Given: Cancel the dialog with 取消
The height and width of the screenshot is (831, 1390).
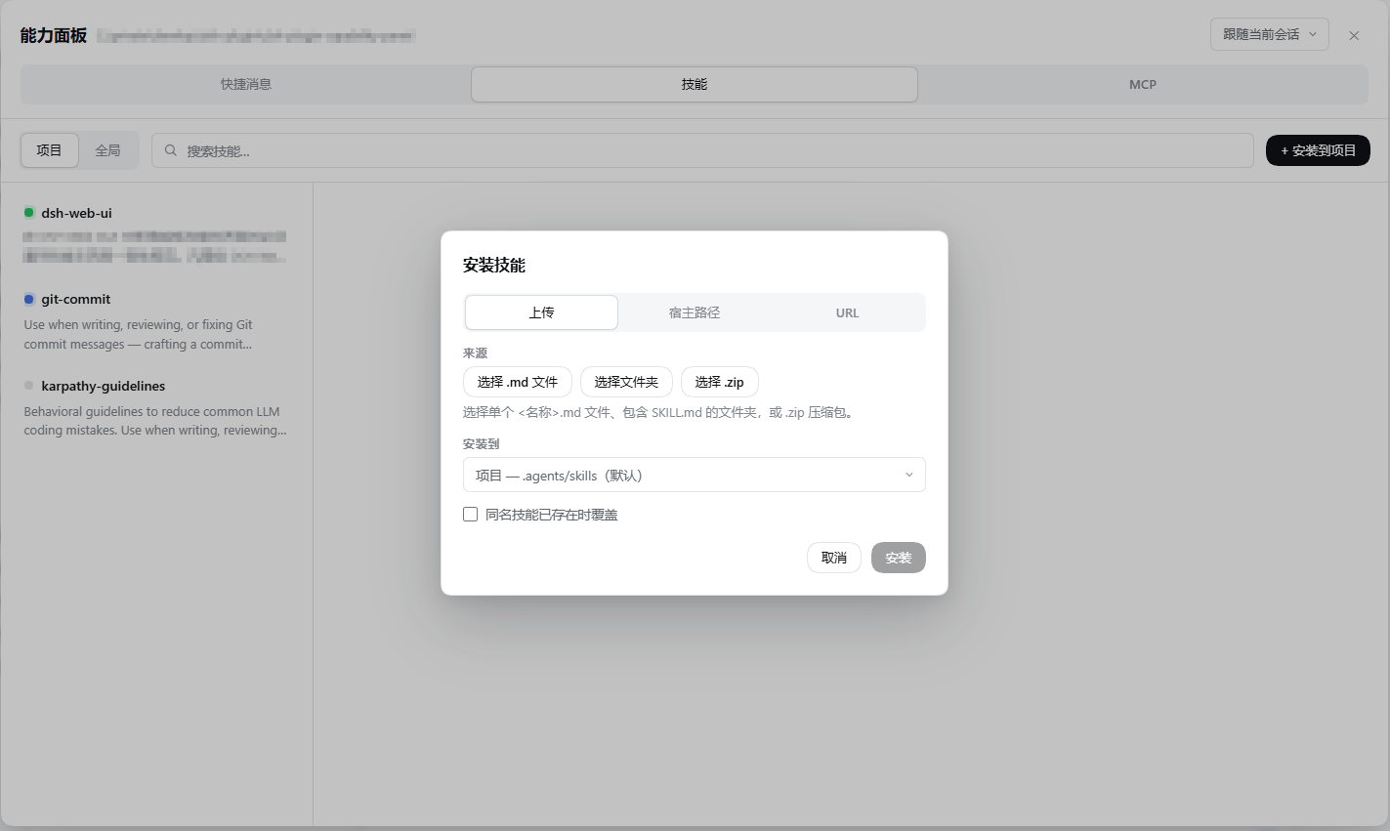Looking at the screenshot, I should click(x=833, y=558).
